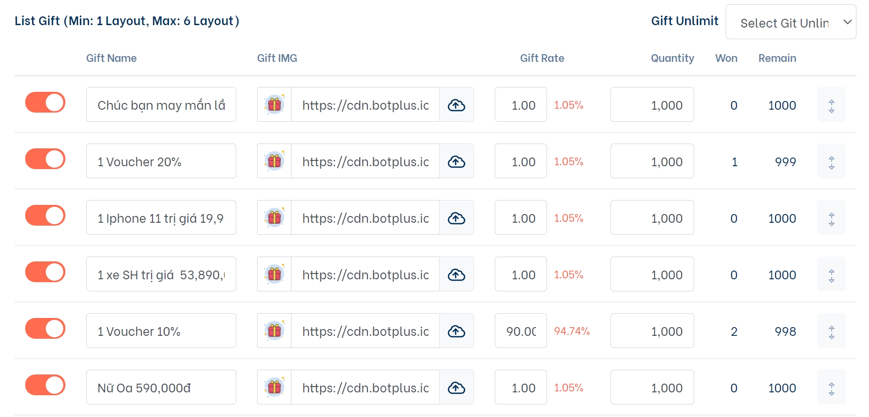Click upload image icon for 1 Voucher 20%
This screenshot has height=417, width=869.
click(456, 161)
